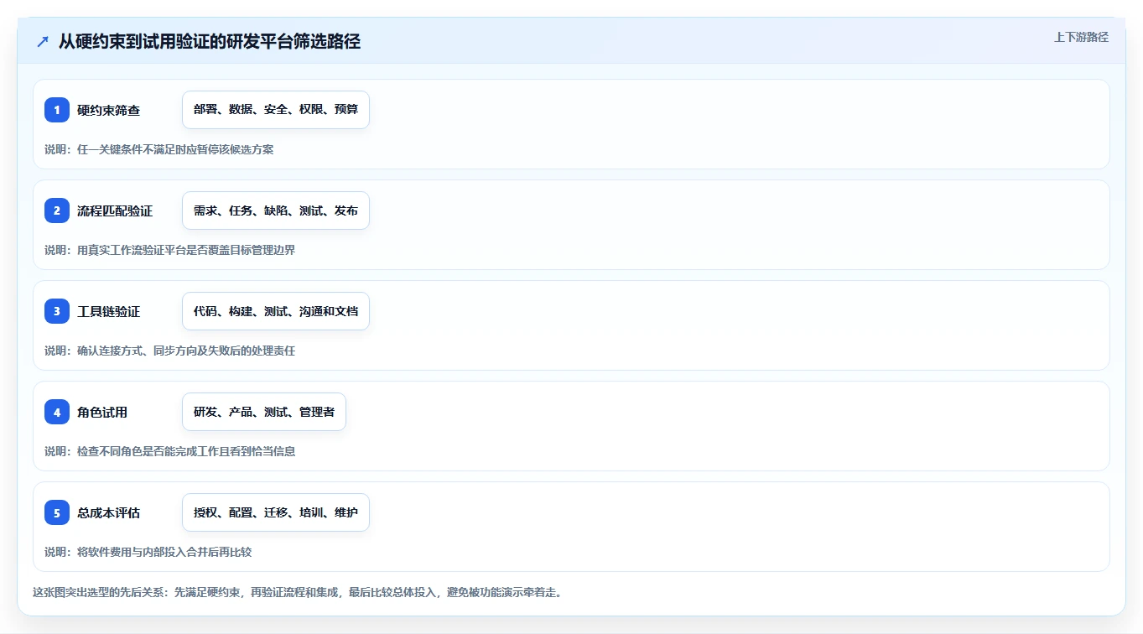
Task: Click the 需求、任务、缺陷、测试、发布 chip
Action: click(276, 210)
